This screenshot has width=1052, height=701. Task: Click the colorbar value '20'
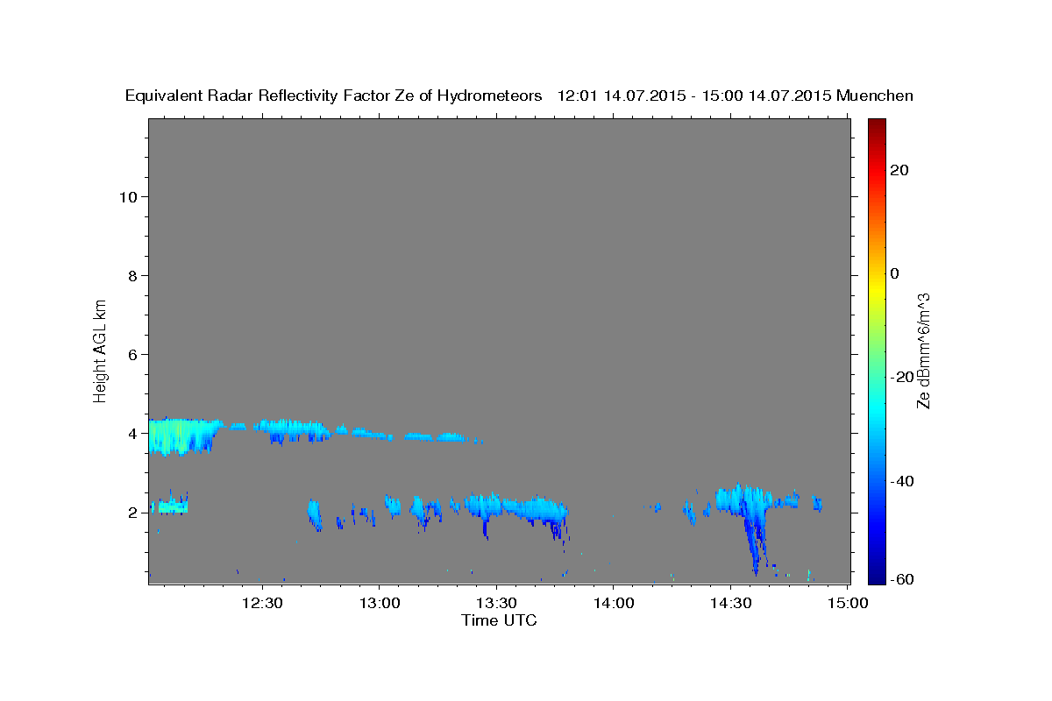tap(899, 170)
